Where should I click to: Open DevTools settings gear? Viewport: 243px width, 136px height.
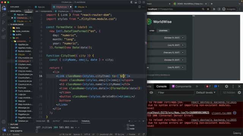(226, 87)
